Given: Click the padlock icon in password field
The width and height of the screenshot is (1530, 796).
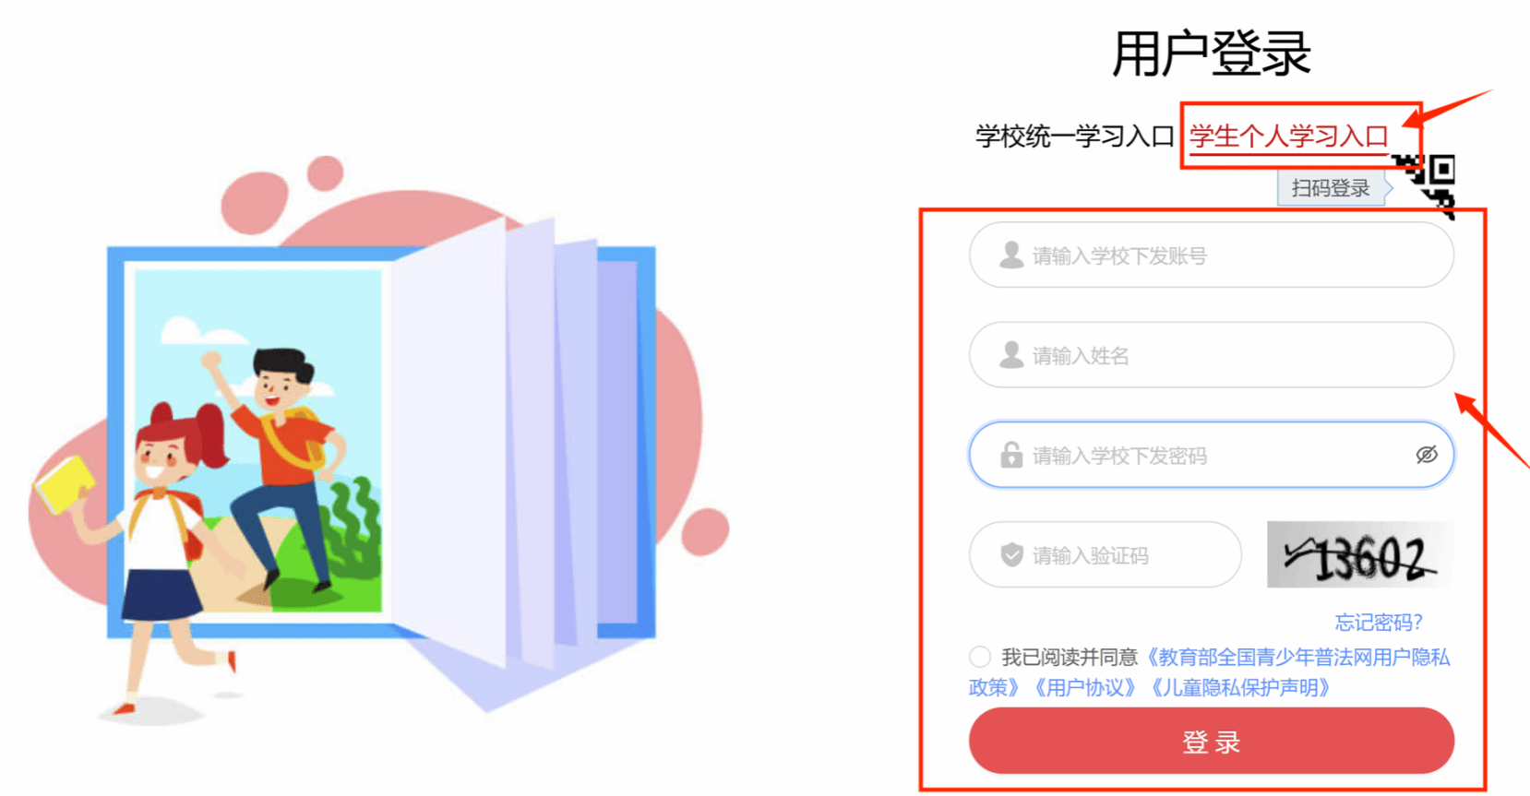Looking at the screenshot, I should tap(1012, 455).
